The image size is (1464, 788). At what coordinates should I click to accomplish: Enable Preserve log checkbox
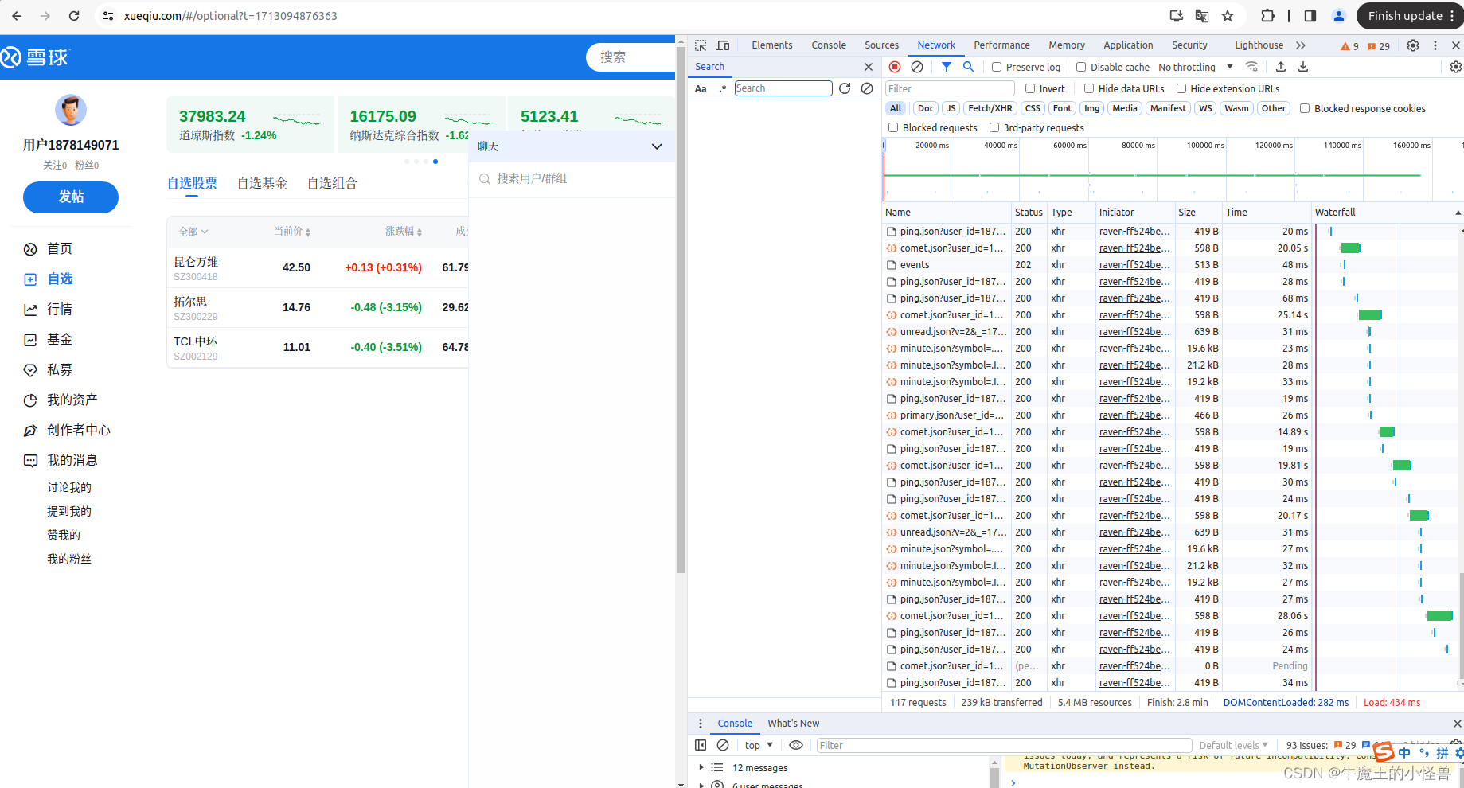tap(996, 67)
